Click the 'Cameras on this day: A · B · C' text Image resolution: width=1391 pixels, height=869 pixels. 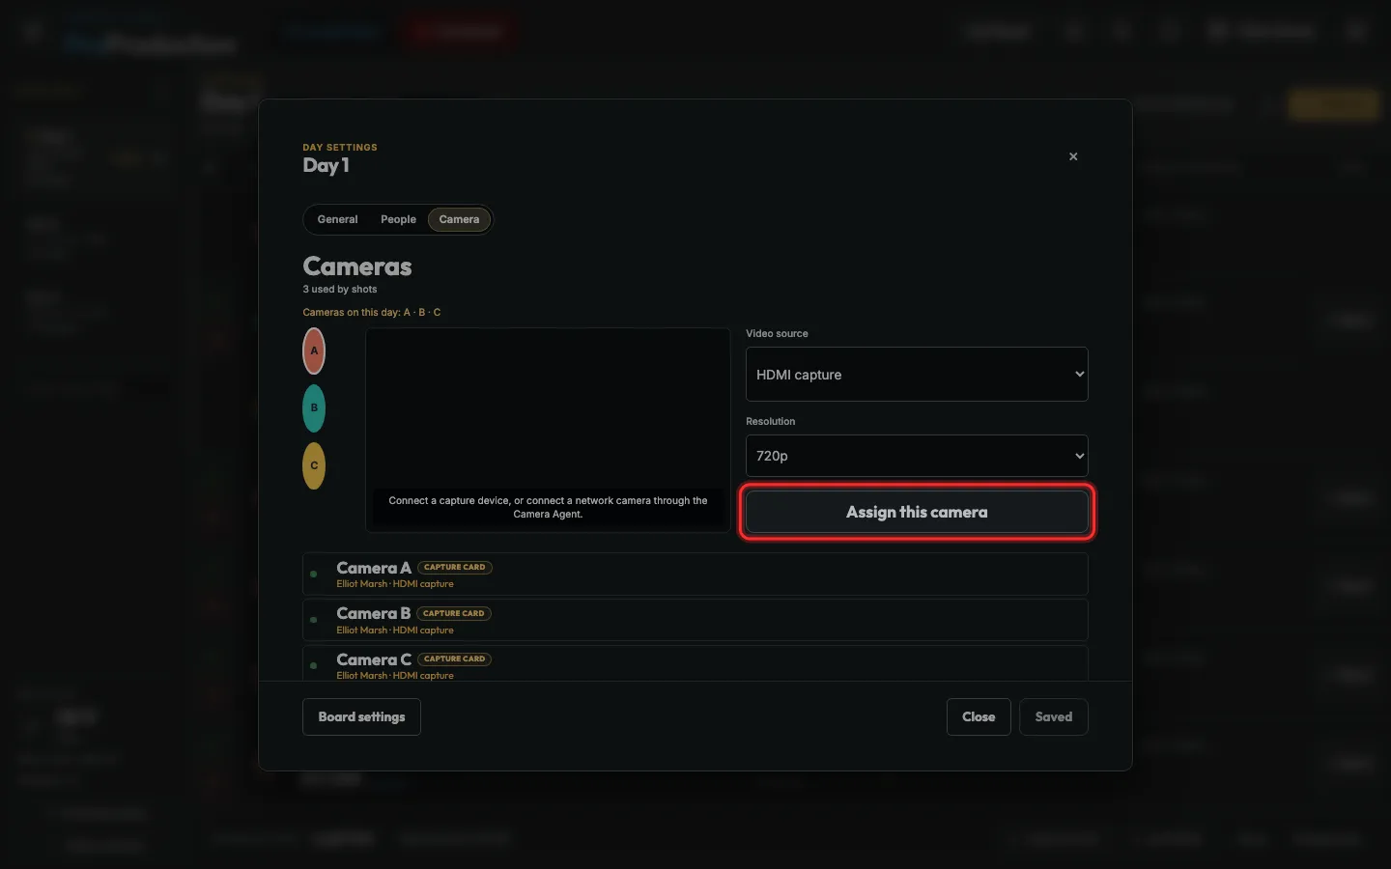[x=372, y=312]
